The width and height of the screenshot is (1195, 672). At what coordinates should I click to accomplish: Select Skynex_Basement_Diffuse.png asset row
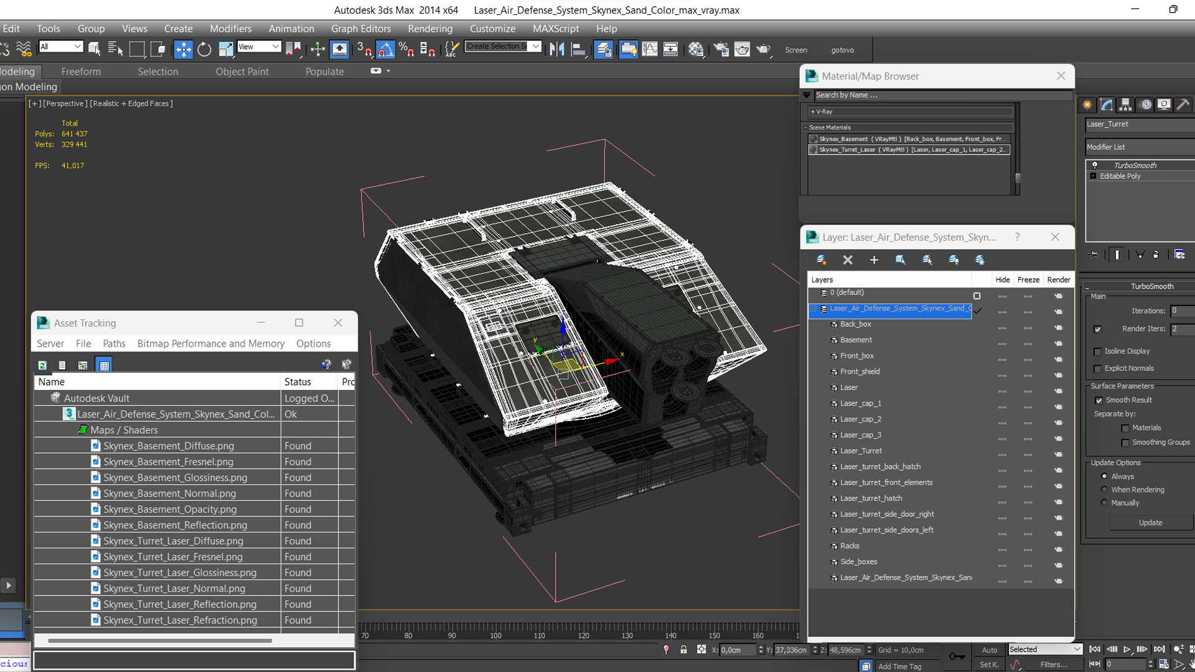pos(194,446)
